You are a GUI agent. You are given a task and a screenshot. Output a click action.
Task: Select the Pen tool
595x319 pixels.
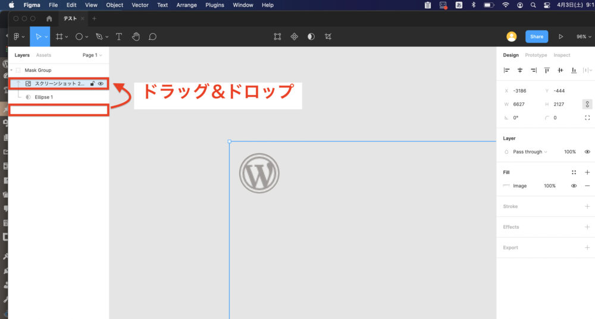click(99, 37)
